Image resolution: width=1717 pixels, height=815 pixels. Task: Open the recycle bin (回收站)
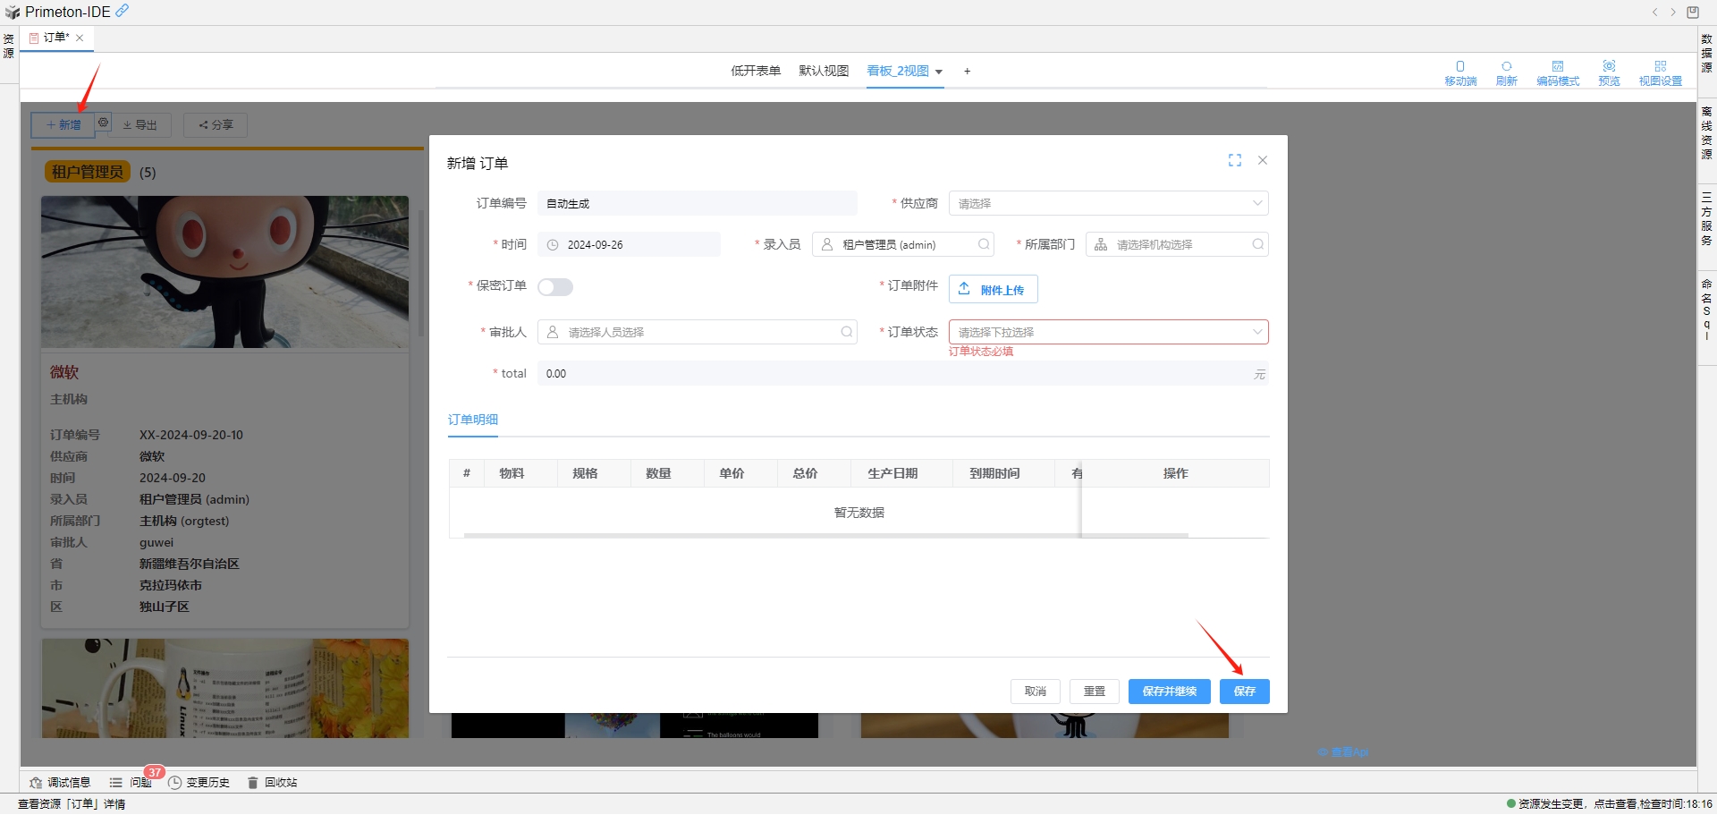pos(273,783)
